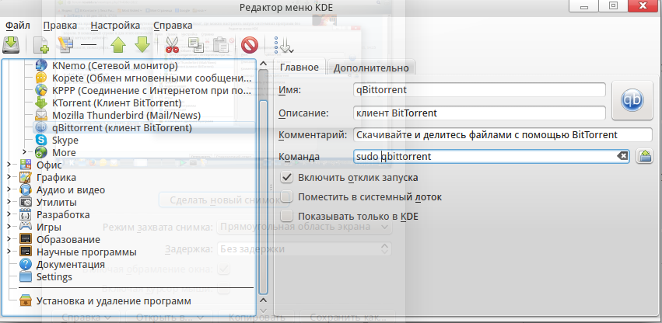The height and width of the screenshot is (323, 662).
Task: Open the Правка menu
Action: (60, 26)
